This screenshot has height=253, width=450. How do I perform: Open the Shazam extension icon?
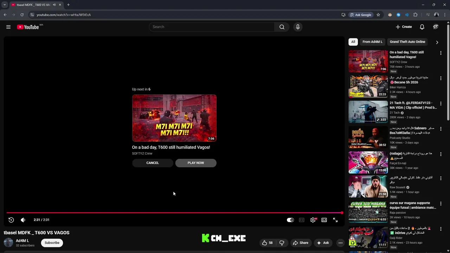pyautogui.click(x=398, y=15)
